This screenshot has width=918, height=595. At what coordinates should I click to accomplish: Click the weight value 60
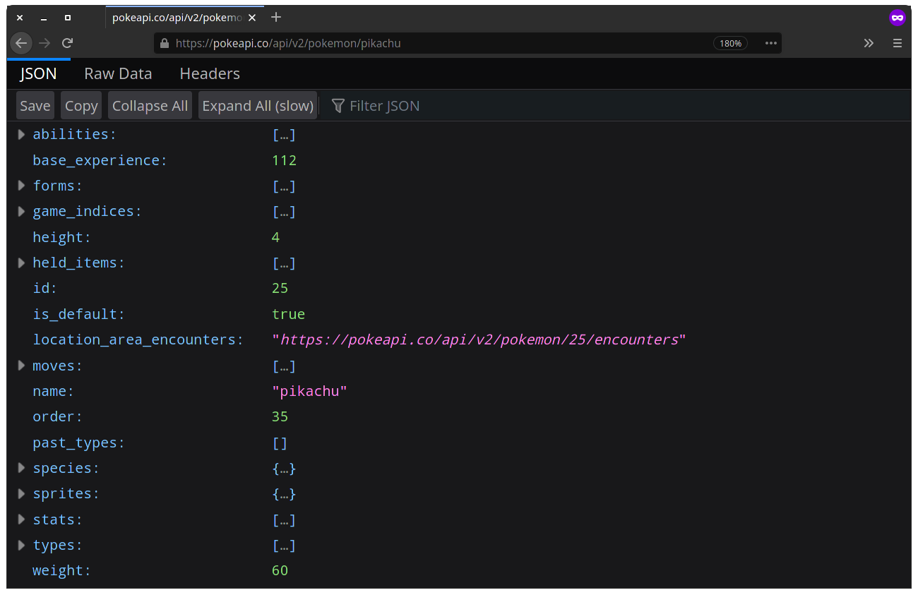280,570
